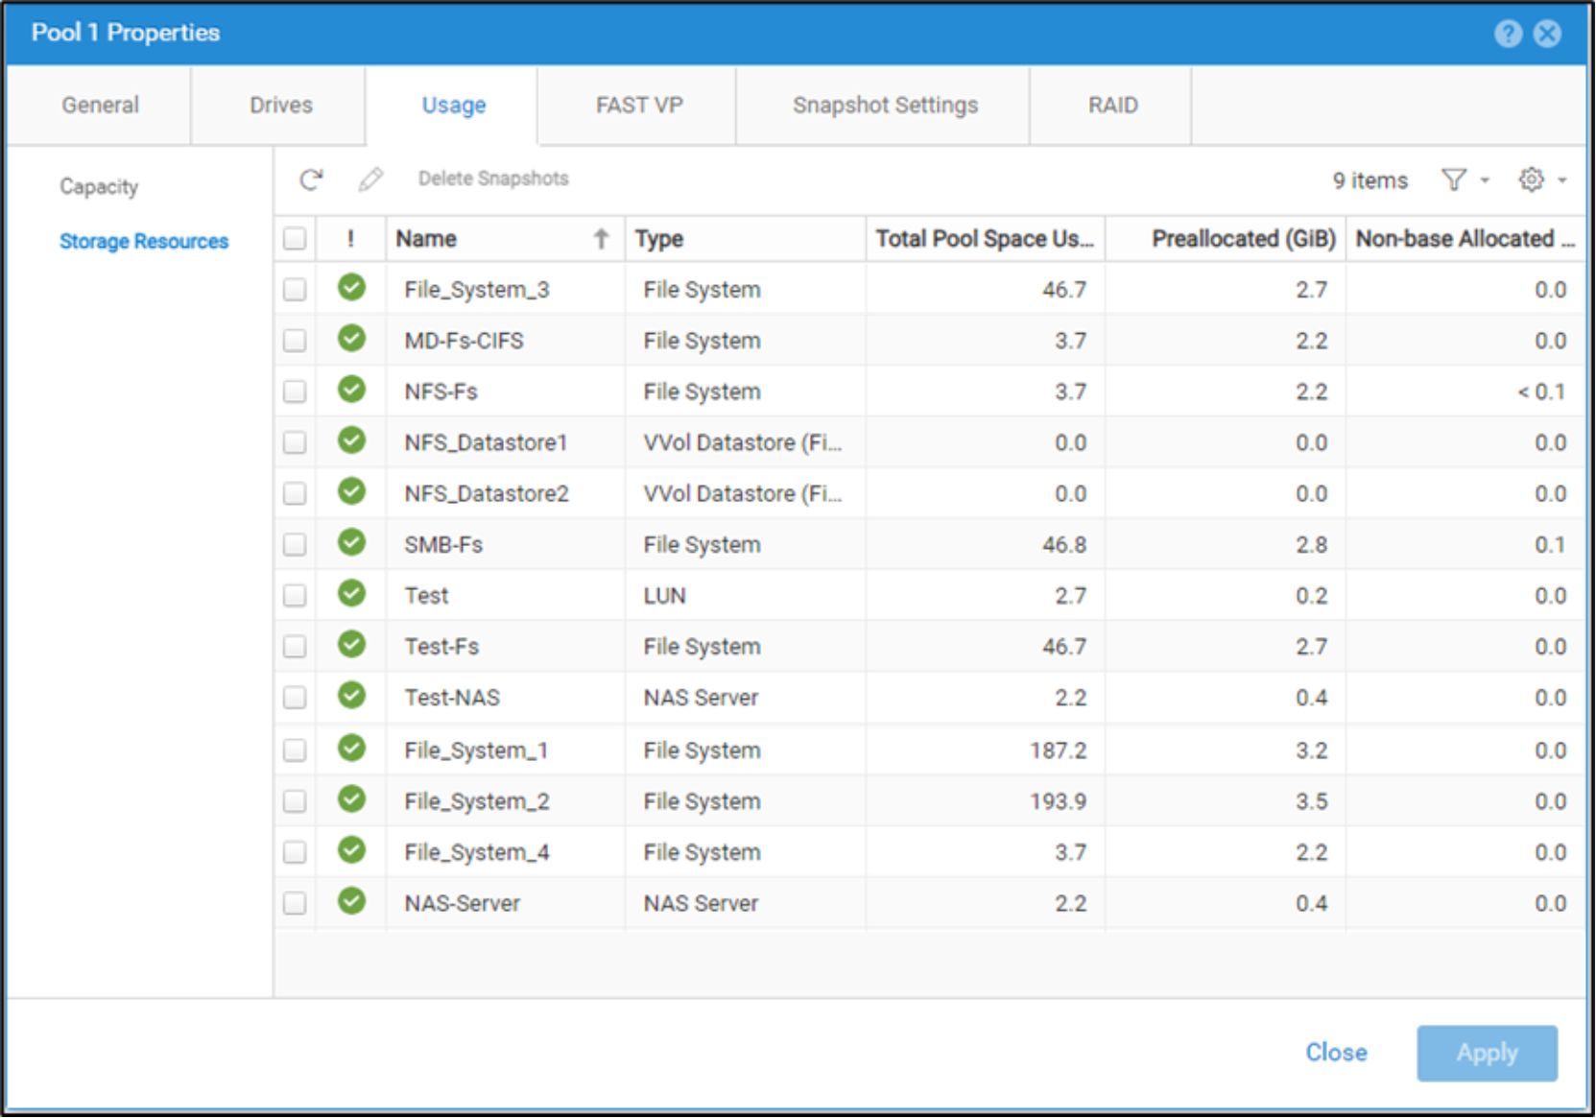Image resolution: width=1596 pixels, height=1118 pixels.
Task: Check the File_System_1 row checkbox
Action: [296, 750]
